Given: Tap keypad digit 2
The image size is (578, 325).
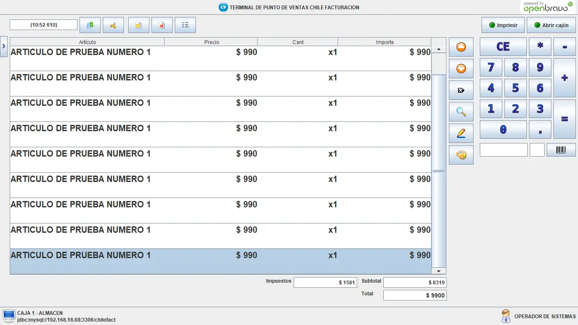Looking at the screenshot, I should [x=515, y=109].
